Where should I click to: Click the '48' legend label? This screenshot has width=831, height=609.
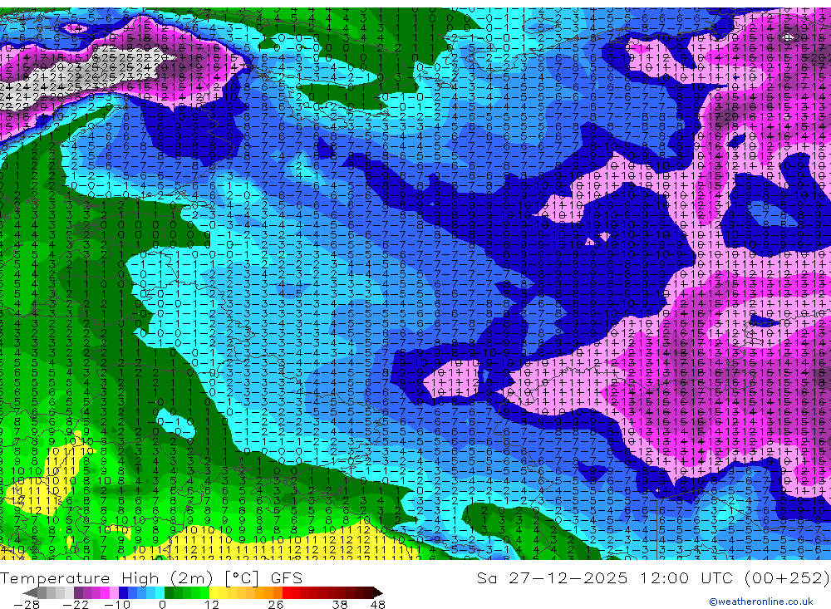[x=378, y=604]
